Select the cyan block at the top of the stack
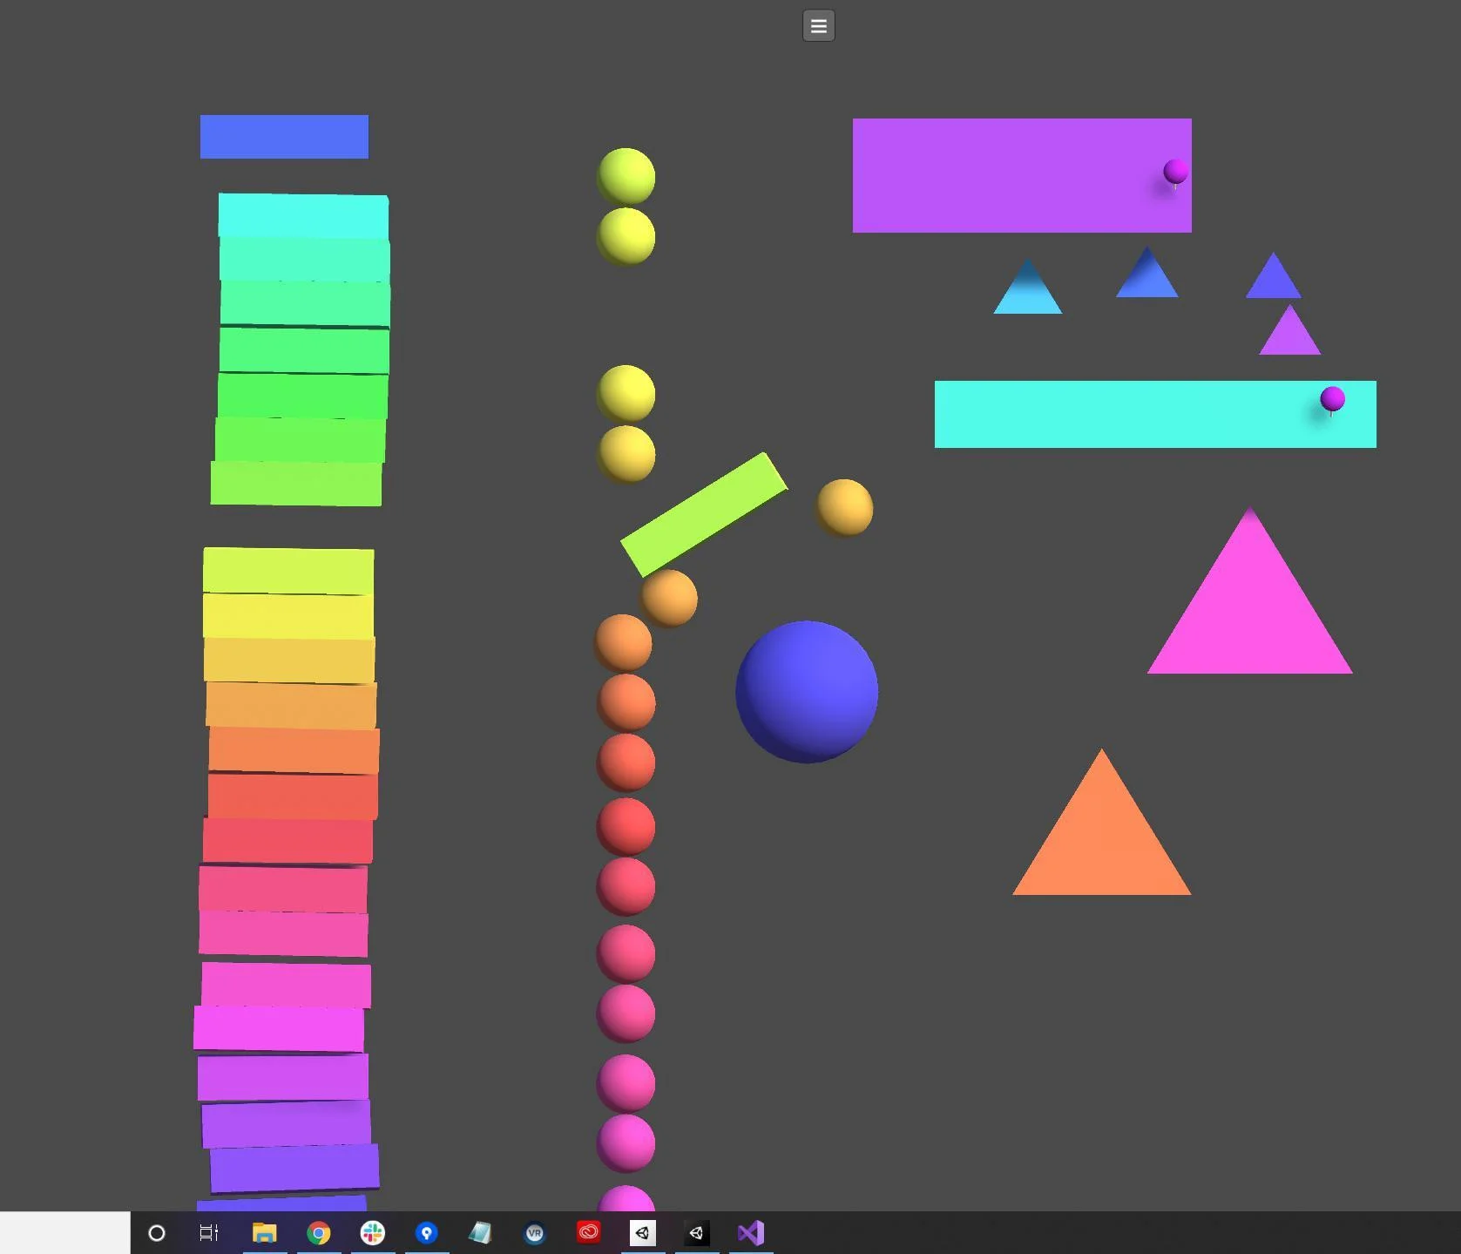This screenshot has height=1254, width=1461. tap(303, 215)
